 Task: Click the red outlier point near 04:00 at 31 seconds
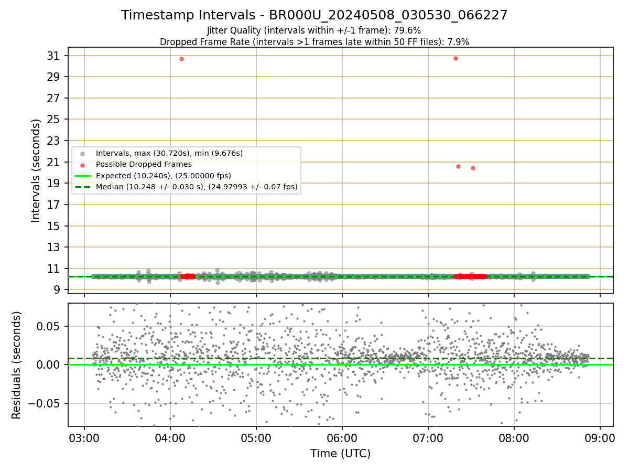pos(181,59)
